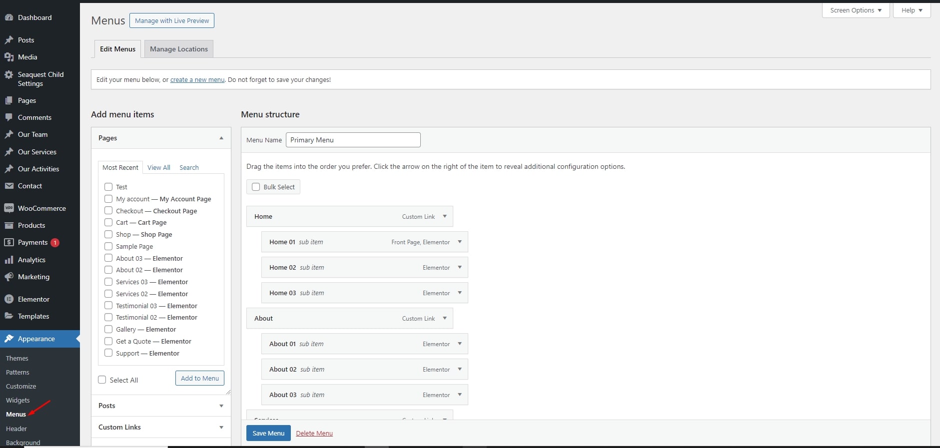Click the WooCommerce logo icon

coord(9,208)
